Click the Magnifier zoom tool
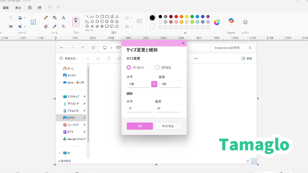Viewport: 308px width, 173px height. 64,27
